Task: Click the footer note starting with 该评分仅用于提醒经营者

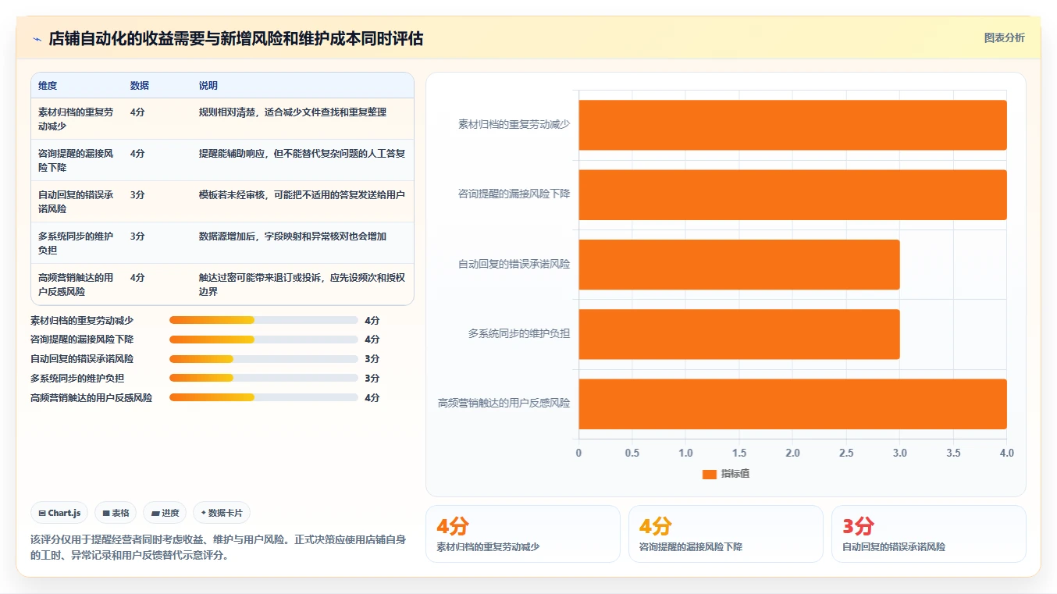Action: pyautogui.click(x=219, y=548)
